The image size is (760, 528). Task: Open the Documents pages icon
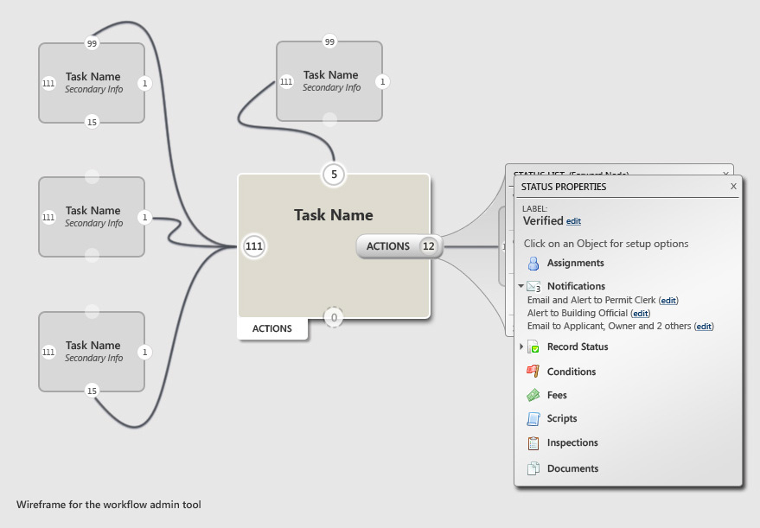click(533, 468)
